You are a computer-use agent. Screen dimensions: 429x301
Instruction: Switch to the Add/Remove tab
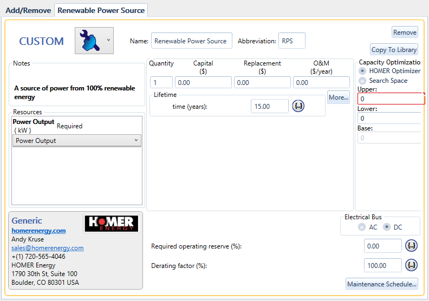pos(28,10)
